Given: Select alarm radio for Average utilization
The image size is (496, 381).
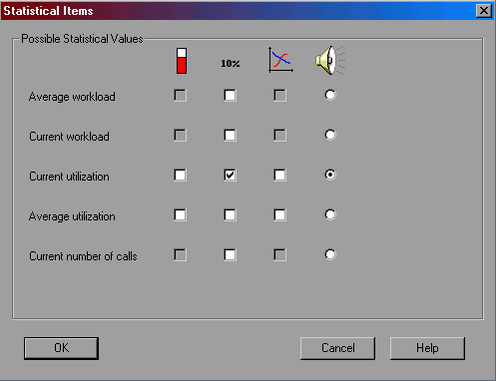Looking at the screenshot, I should 330,214.
